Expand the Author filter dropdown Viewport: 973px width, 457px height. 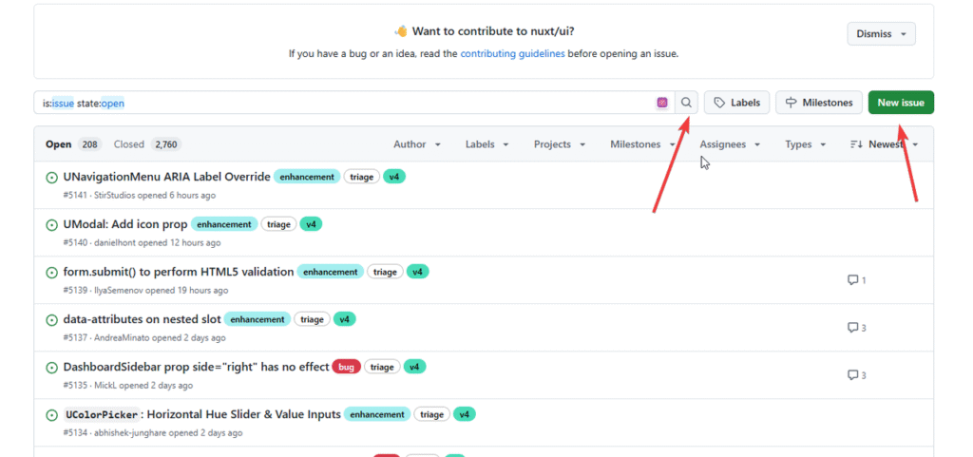pyautogui.click(x=417, y=144)
